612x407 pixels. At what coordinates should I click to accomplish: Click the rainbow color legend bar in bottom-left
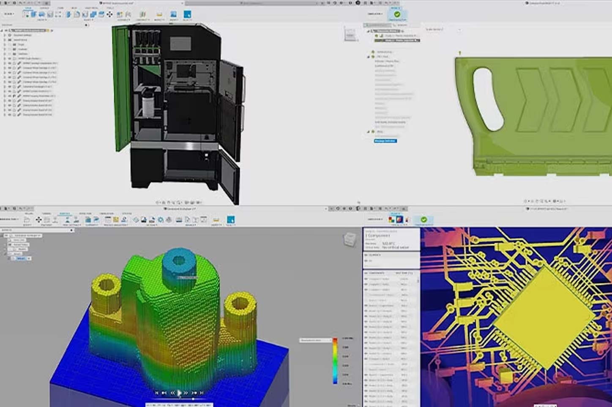pos(335,361)
